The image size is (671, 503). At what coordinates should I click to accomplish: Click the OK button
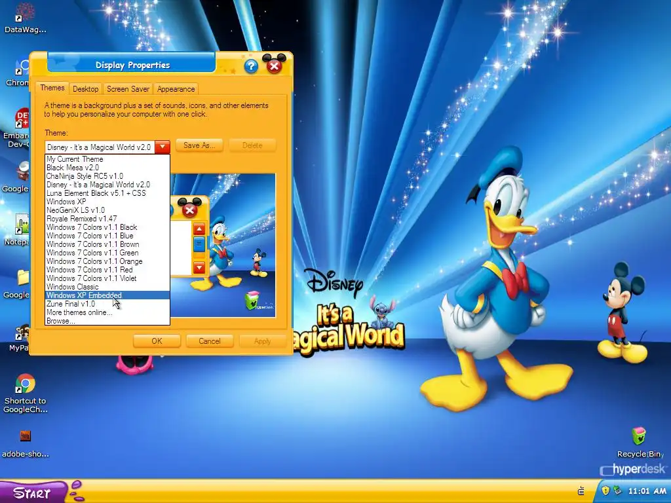click(157, 341)
